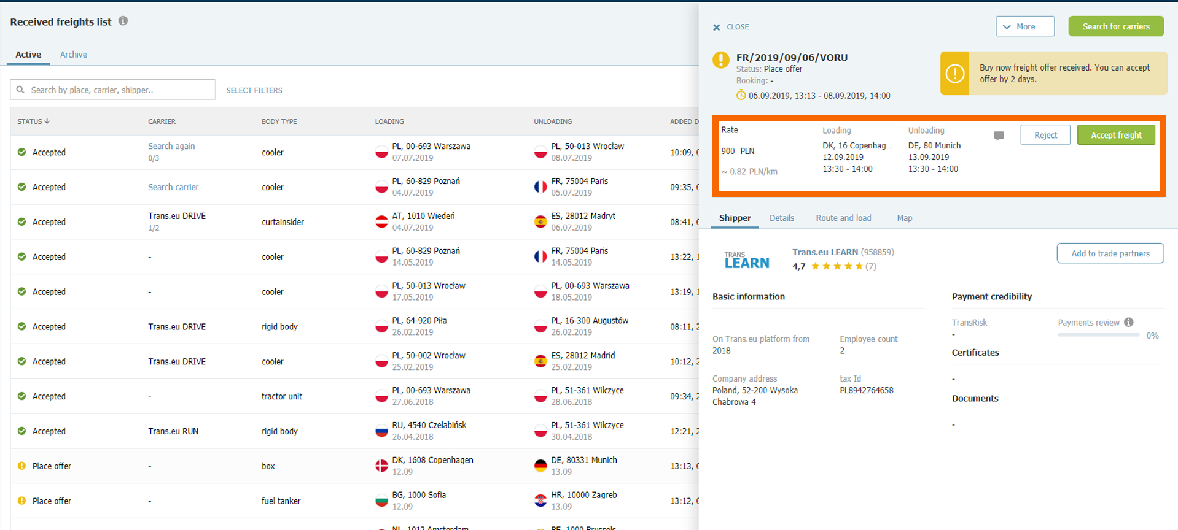The image size is (1178, 530).
Task: Switch to the Archive tab
Action: pyautogui.click(x=74, y=55)
